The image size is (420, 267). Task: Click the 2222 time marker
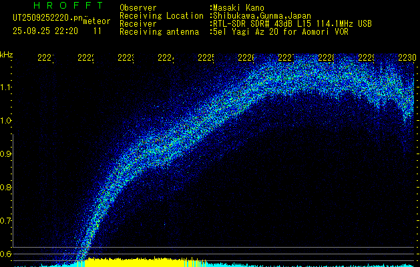point(85,57)
